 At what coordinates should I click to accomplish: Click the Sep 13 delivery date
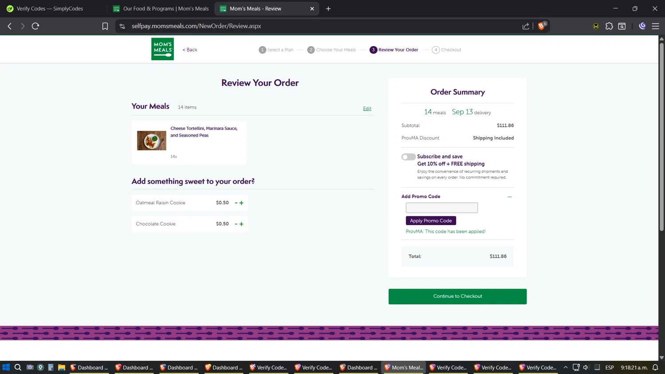[x=471, y=112]
